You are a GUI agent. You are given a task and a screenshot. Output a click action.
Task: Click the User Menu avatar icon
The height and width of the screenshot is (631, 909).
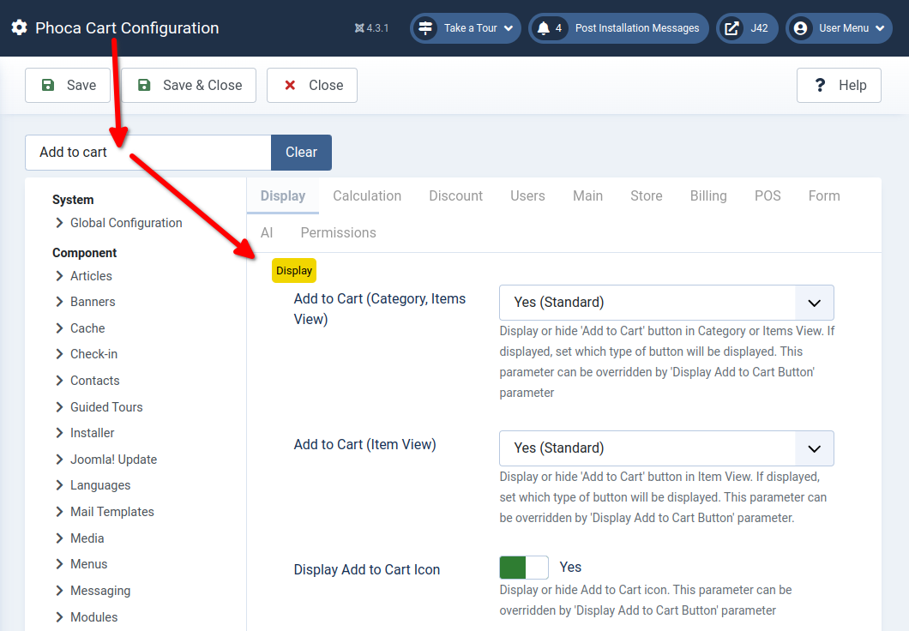[x=801, y=27]
